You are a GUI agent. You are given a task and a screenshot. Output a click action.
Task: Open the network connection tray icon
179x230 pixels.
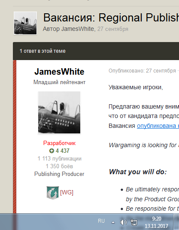point(134,222)
